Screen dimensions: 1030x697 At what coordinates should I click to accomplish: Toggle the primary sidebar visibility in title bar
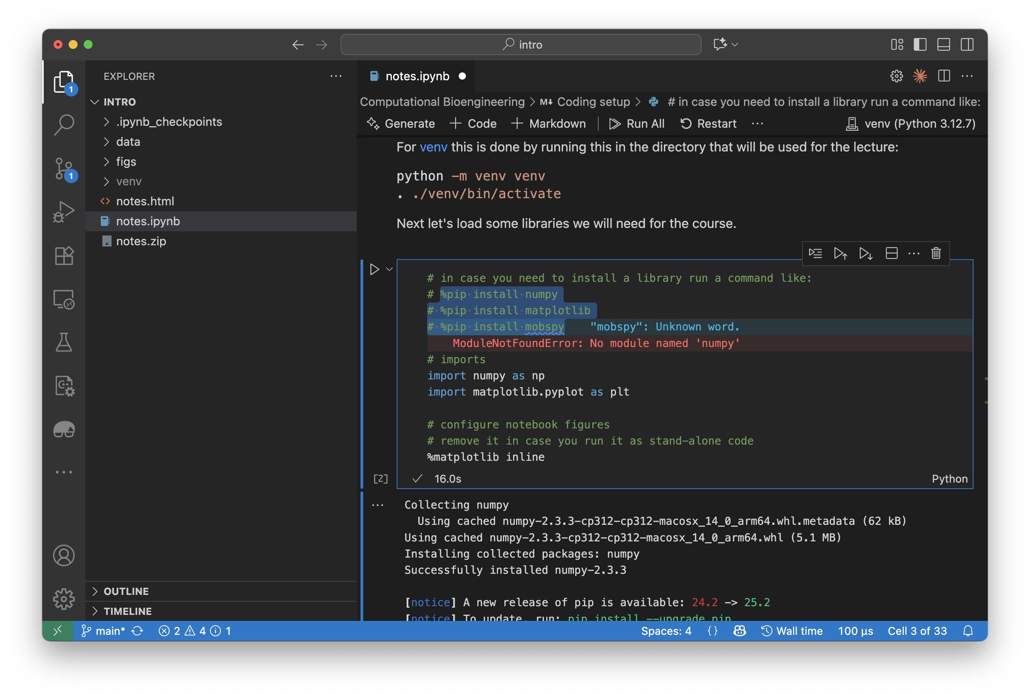point(920,44)
